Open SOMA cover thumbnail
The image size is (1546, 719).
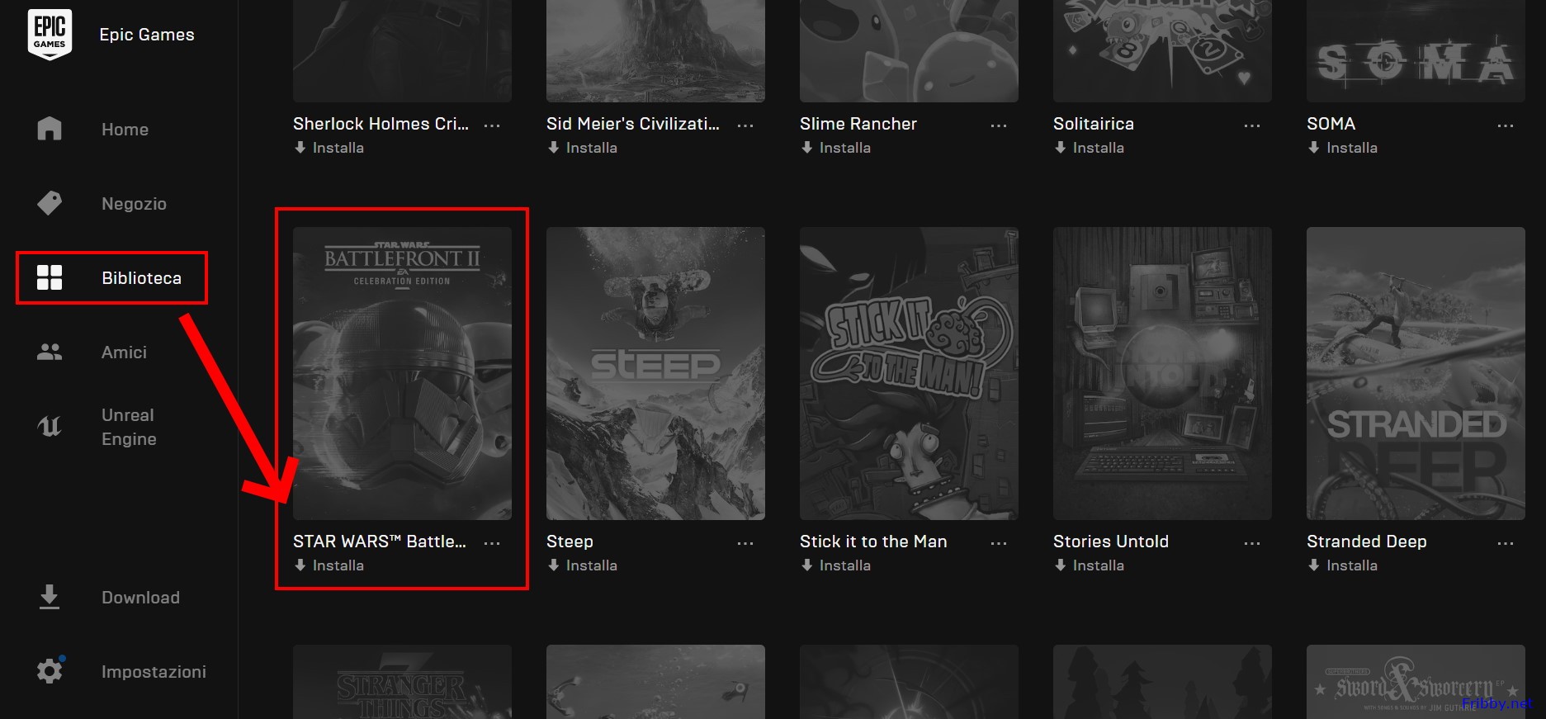[1416, 51]
